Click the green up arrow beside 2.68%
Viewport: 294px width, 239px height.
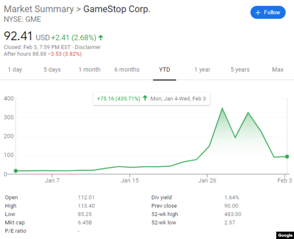[x=101, y=37]
